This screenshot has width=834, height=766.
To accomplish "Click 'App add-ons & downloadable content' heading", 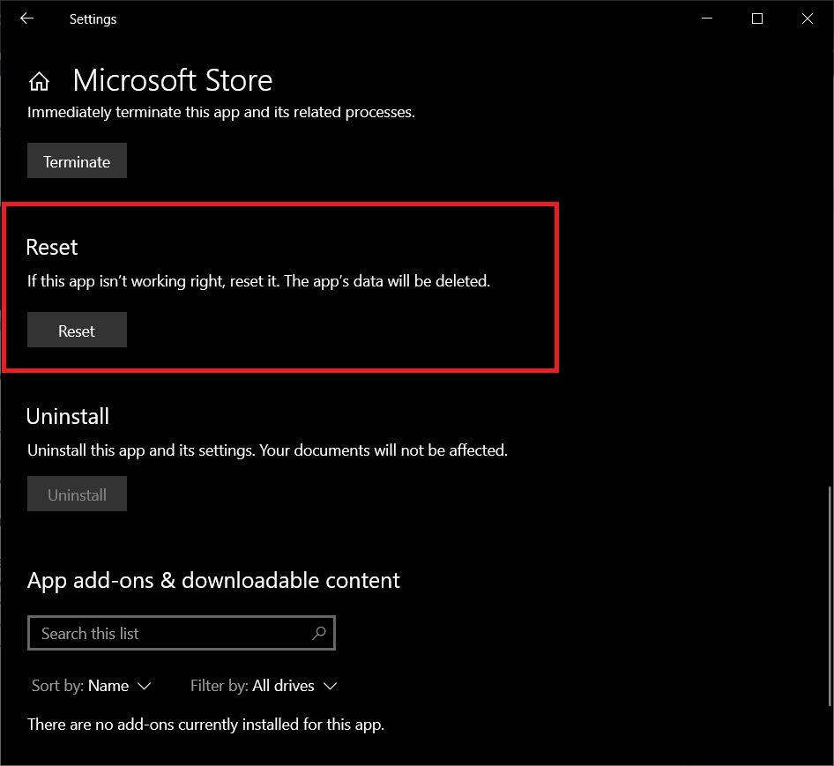I will (213, 580).
